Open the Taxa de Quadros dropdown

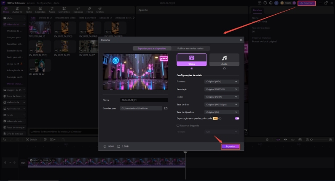click(222, 112)
